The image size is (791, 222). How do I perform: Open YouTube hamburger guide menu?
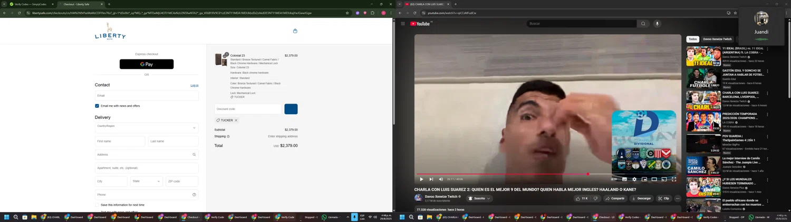pos(403,24)
